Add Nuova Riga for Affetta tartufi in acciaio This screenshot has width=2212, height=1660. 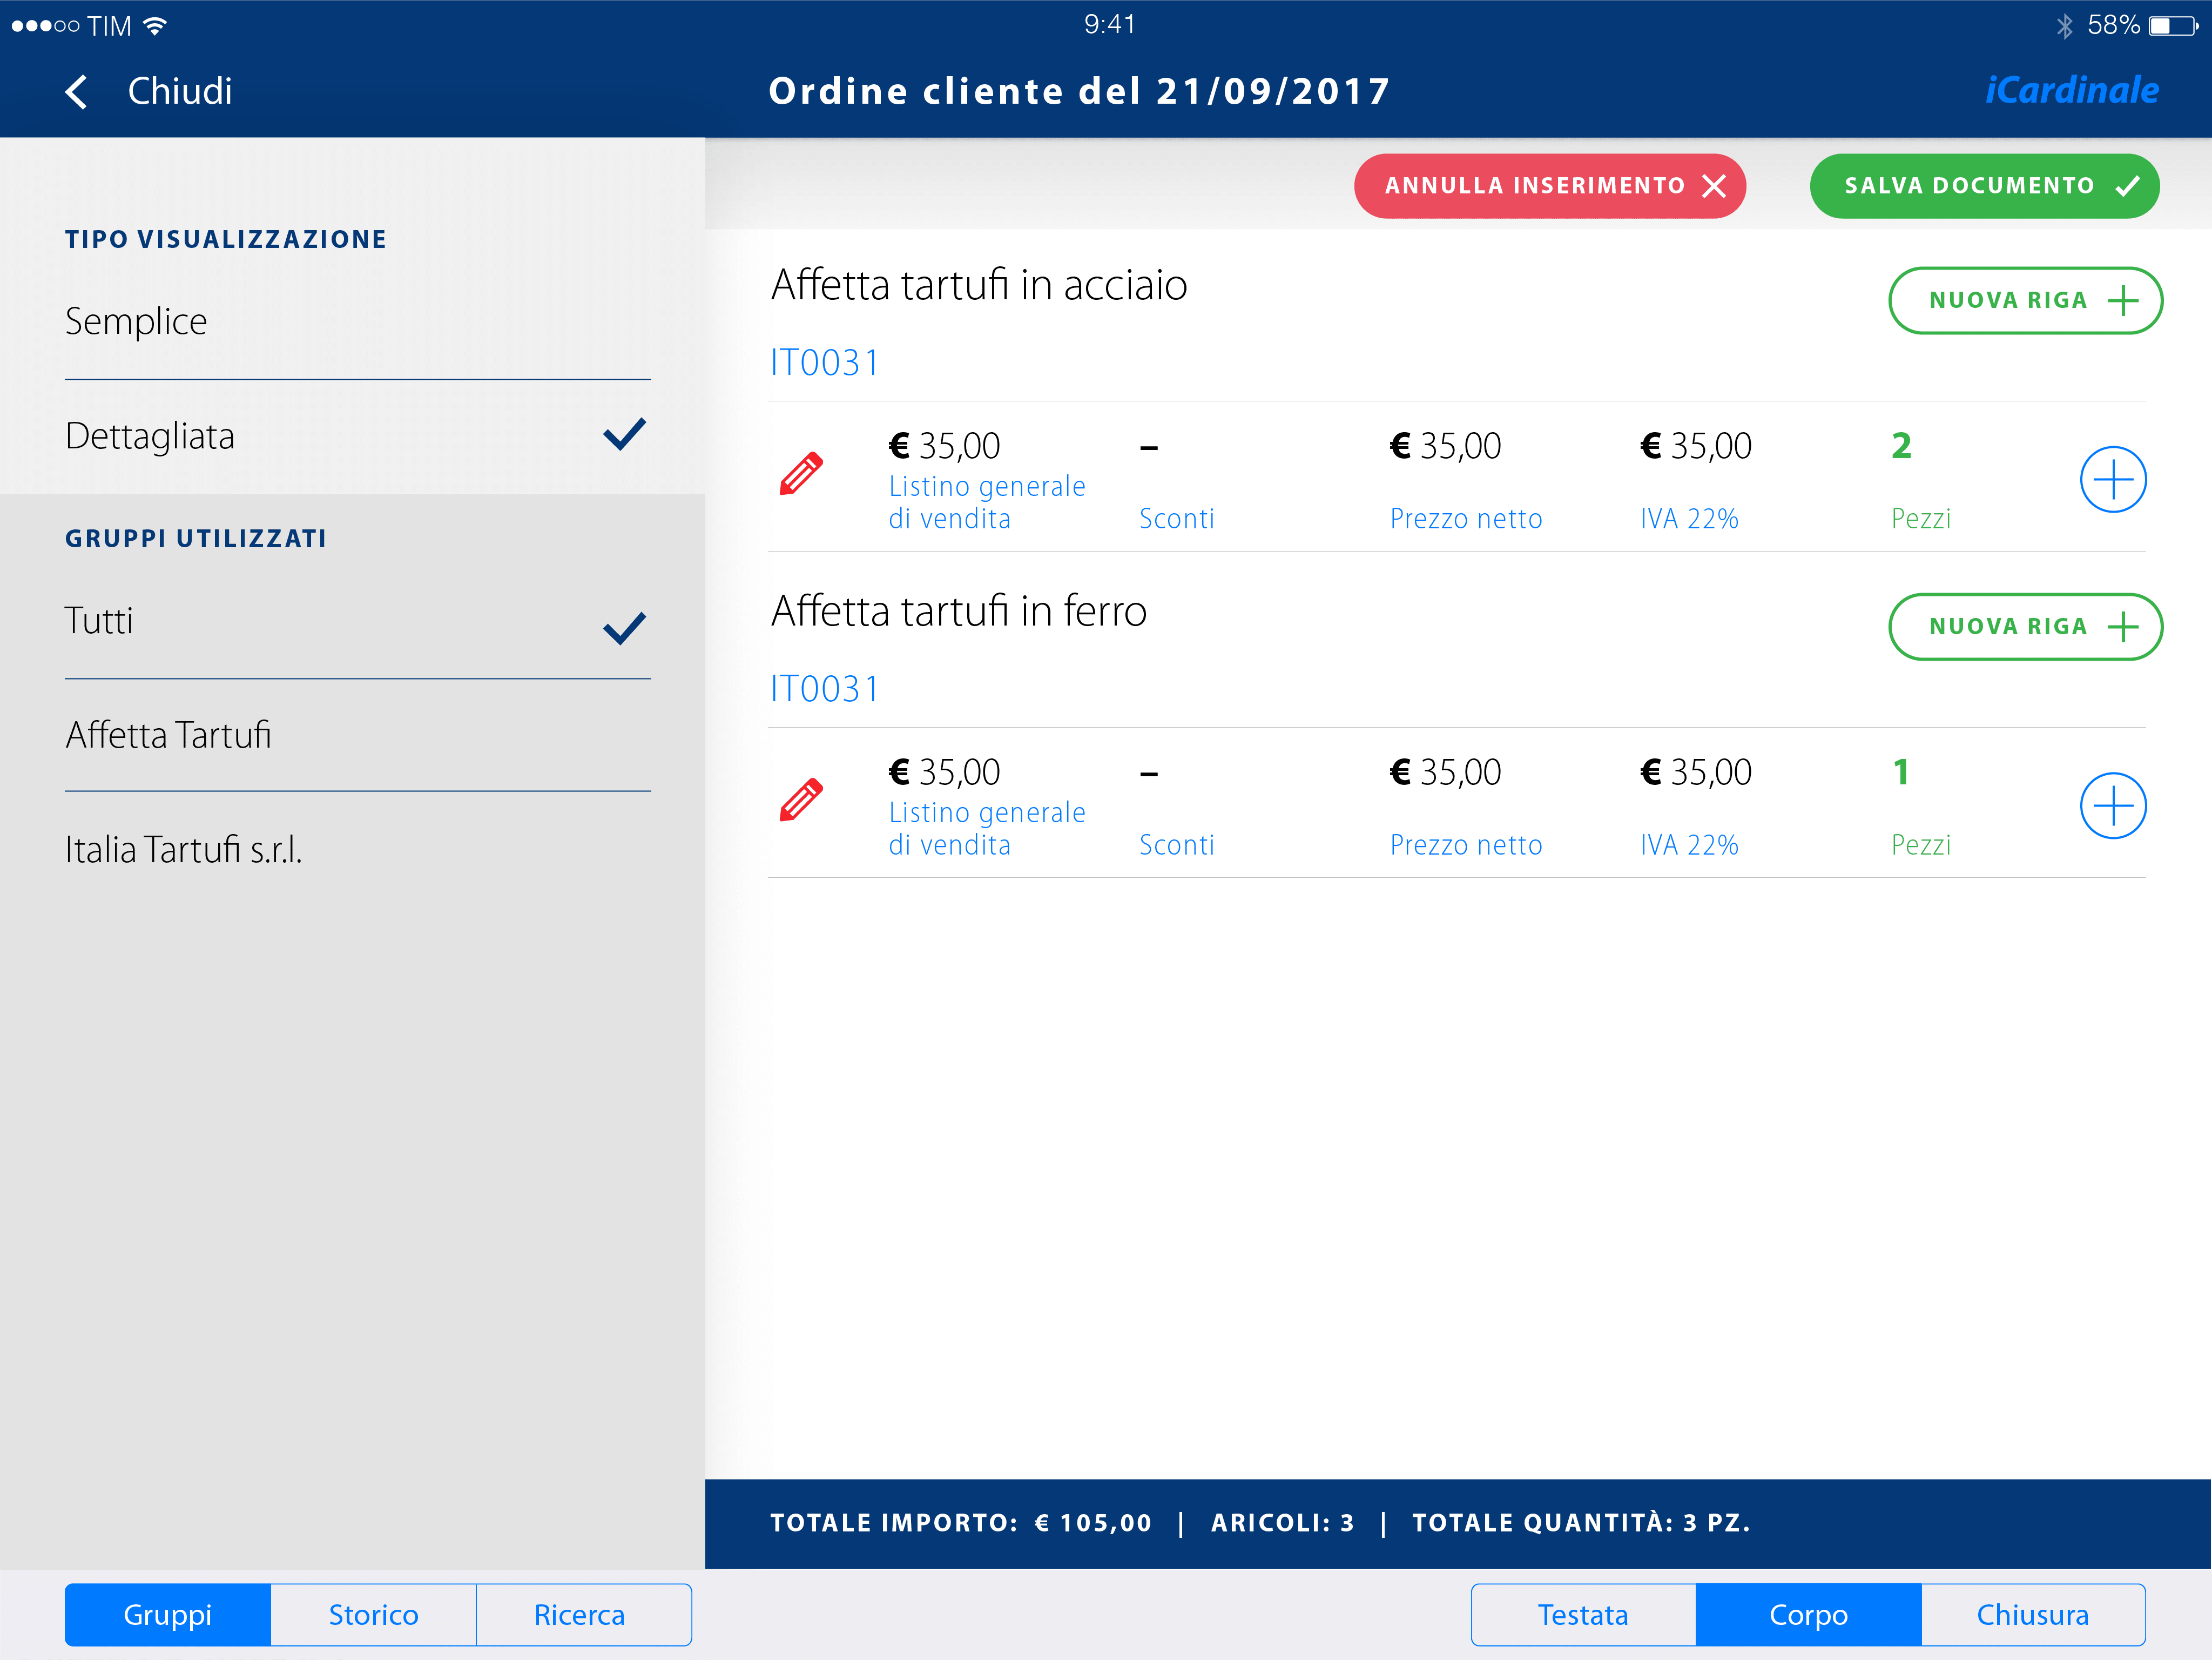2025,300
